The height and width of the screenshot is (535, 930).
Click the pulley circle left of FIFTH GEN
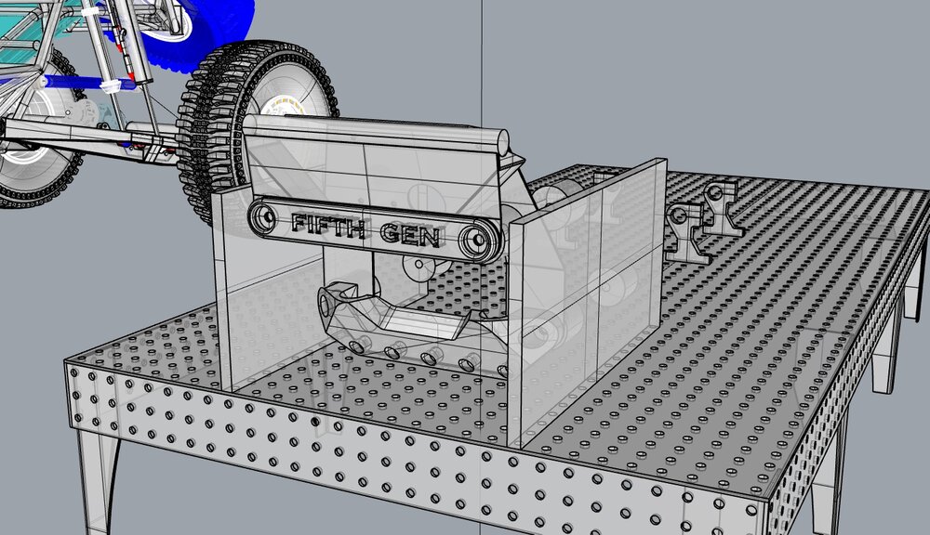click(263, 219)
